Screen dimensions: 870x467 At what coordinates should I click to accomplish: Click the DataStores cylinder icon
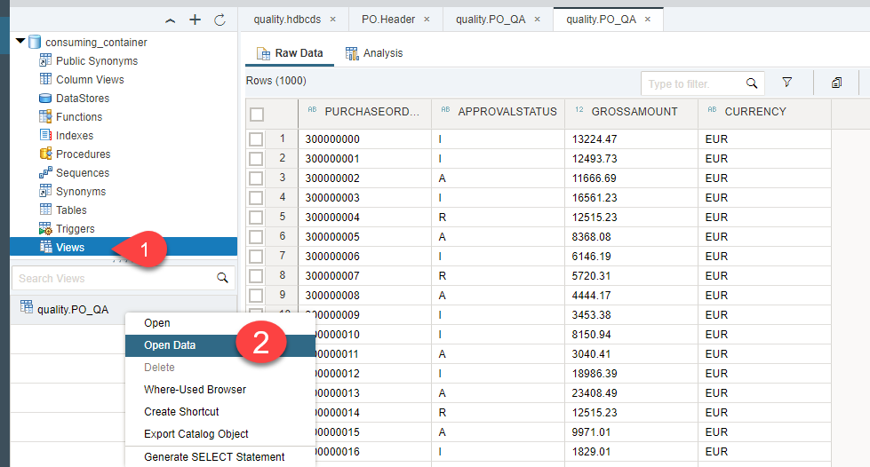[x=45, y=99]
